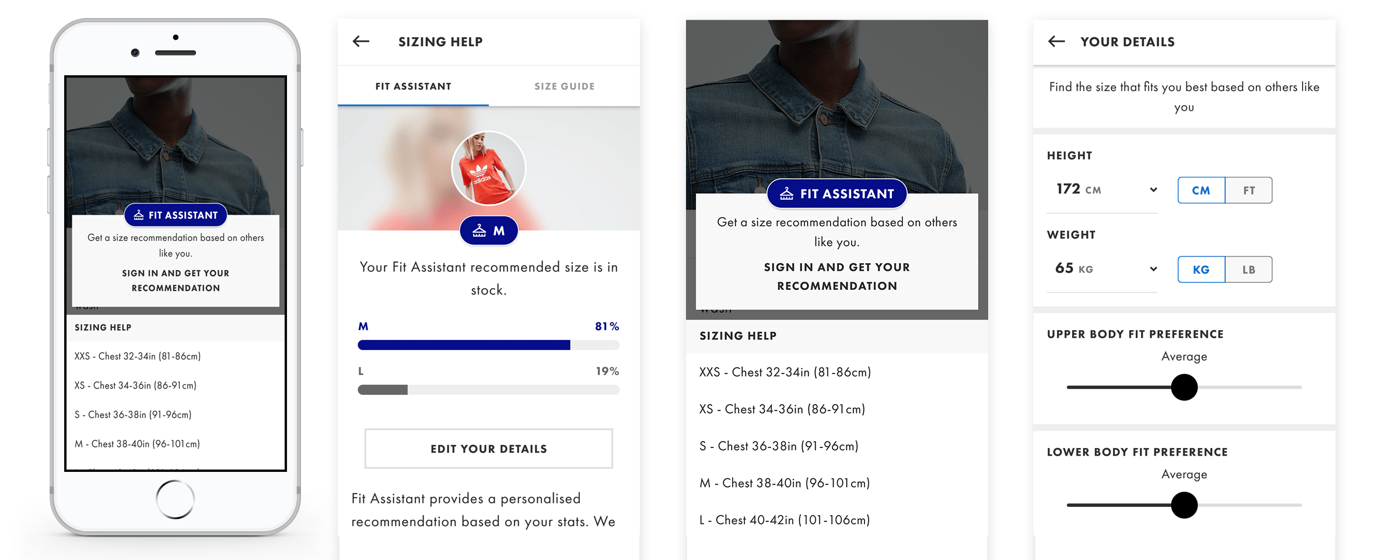Viewport: 1400px width, 560px height.
Task: Click the back arrow on Your Details screen
Action: pyautogui.click(x=1056, y=41)
